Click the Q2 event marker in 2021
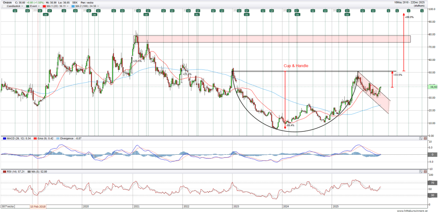438x212 pixels. tap(163, 11)
